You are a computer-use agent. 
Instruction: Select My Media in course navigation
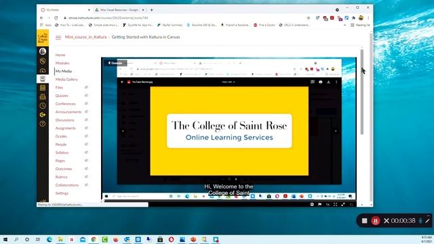64,71
